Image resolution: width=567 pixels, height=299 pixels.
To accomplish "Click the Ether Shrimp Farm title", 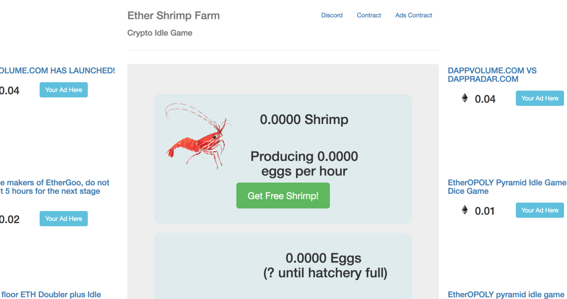I will [173, 16].
